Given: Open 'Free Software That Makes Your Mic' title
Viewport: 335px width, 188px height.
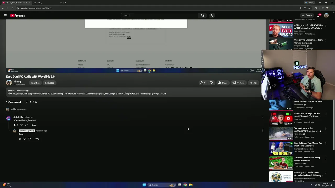Looking at the screenshot, I should (309, 144).
